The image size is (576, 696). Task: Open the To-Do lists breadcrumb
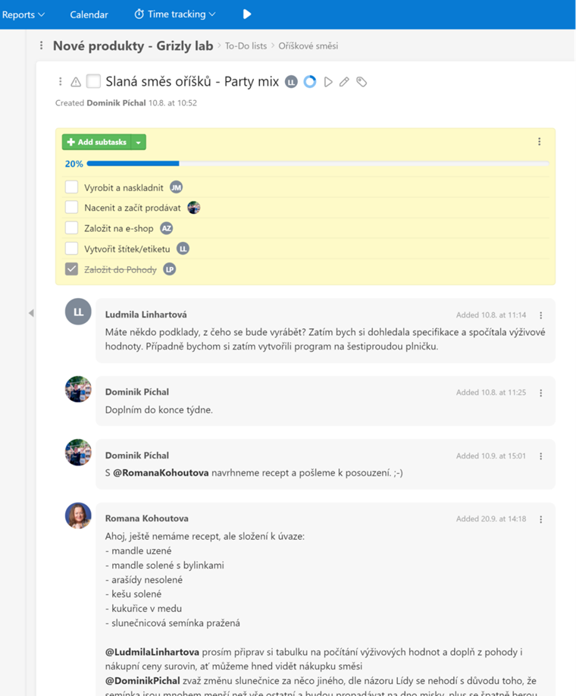point(246,45)
